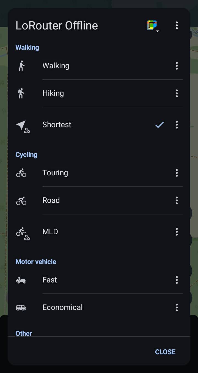Viewport: 198px width, 373px height.
Task: Select the Touring cycling profile
Action: [55, 173]
